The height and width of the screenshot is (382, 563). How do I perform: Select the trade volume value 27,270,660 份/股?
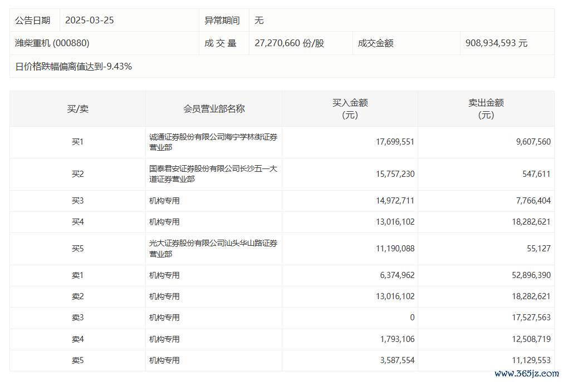pyautogui.click(x=289, y=43)
